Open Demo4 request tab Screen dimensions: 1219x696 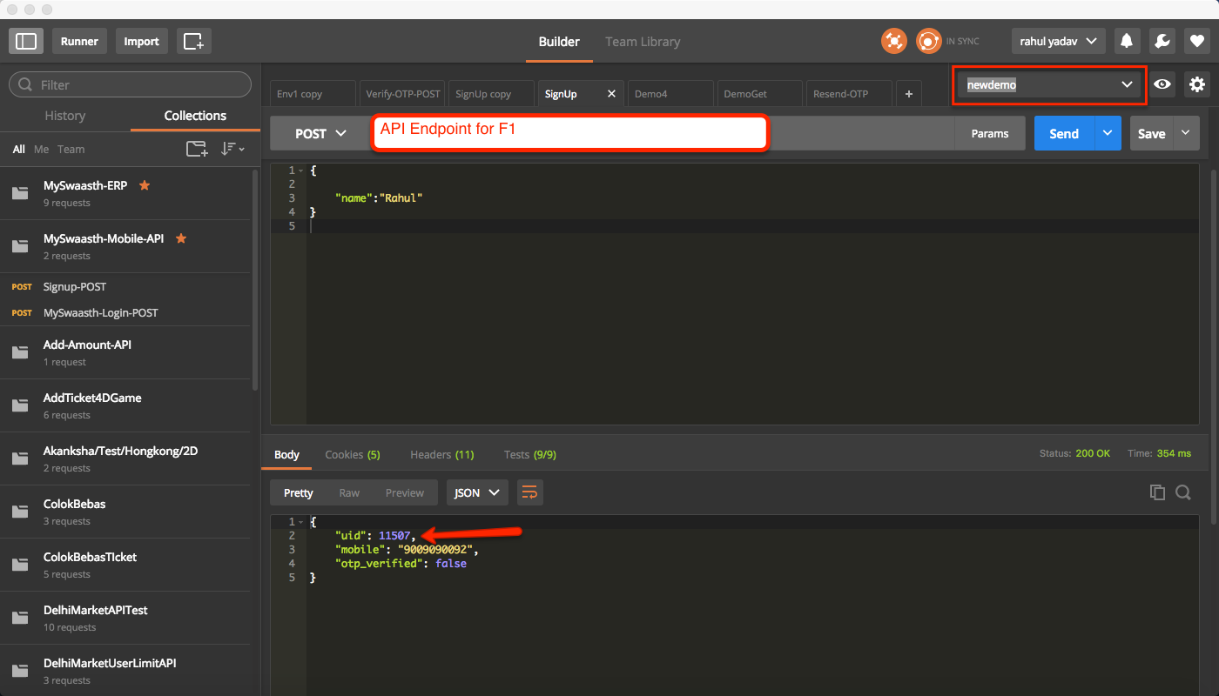(x=670, y=93)
